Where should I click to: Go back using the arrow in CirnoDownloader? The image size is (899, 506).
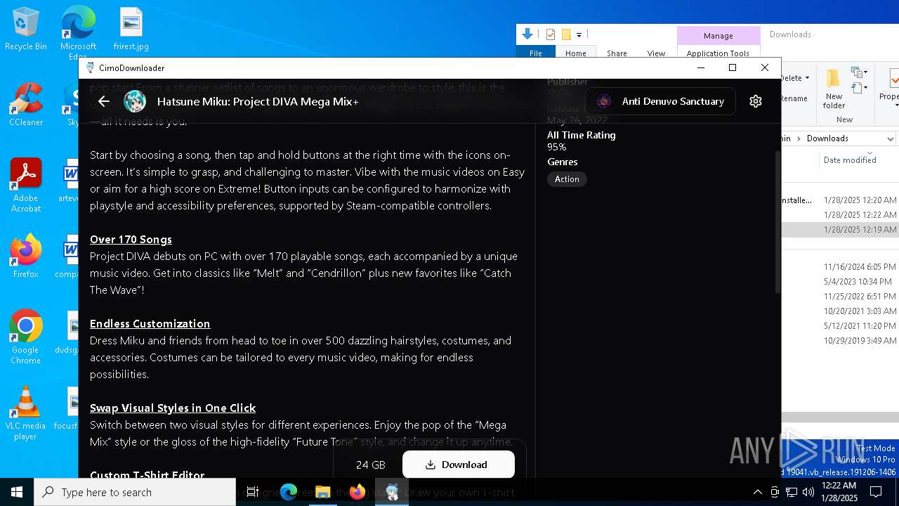(x=104, y=101)
